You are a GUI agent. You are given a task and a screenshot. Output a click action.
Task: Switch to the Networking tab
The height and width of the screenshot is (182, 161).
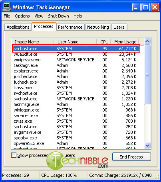(x=98, y=27)
